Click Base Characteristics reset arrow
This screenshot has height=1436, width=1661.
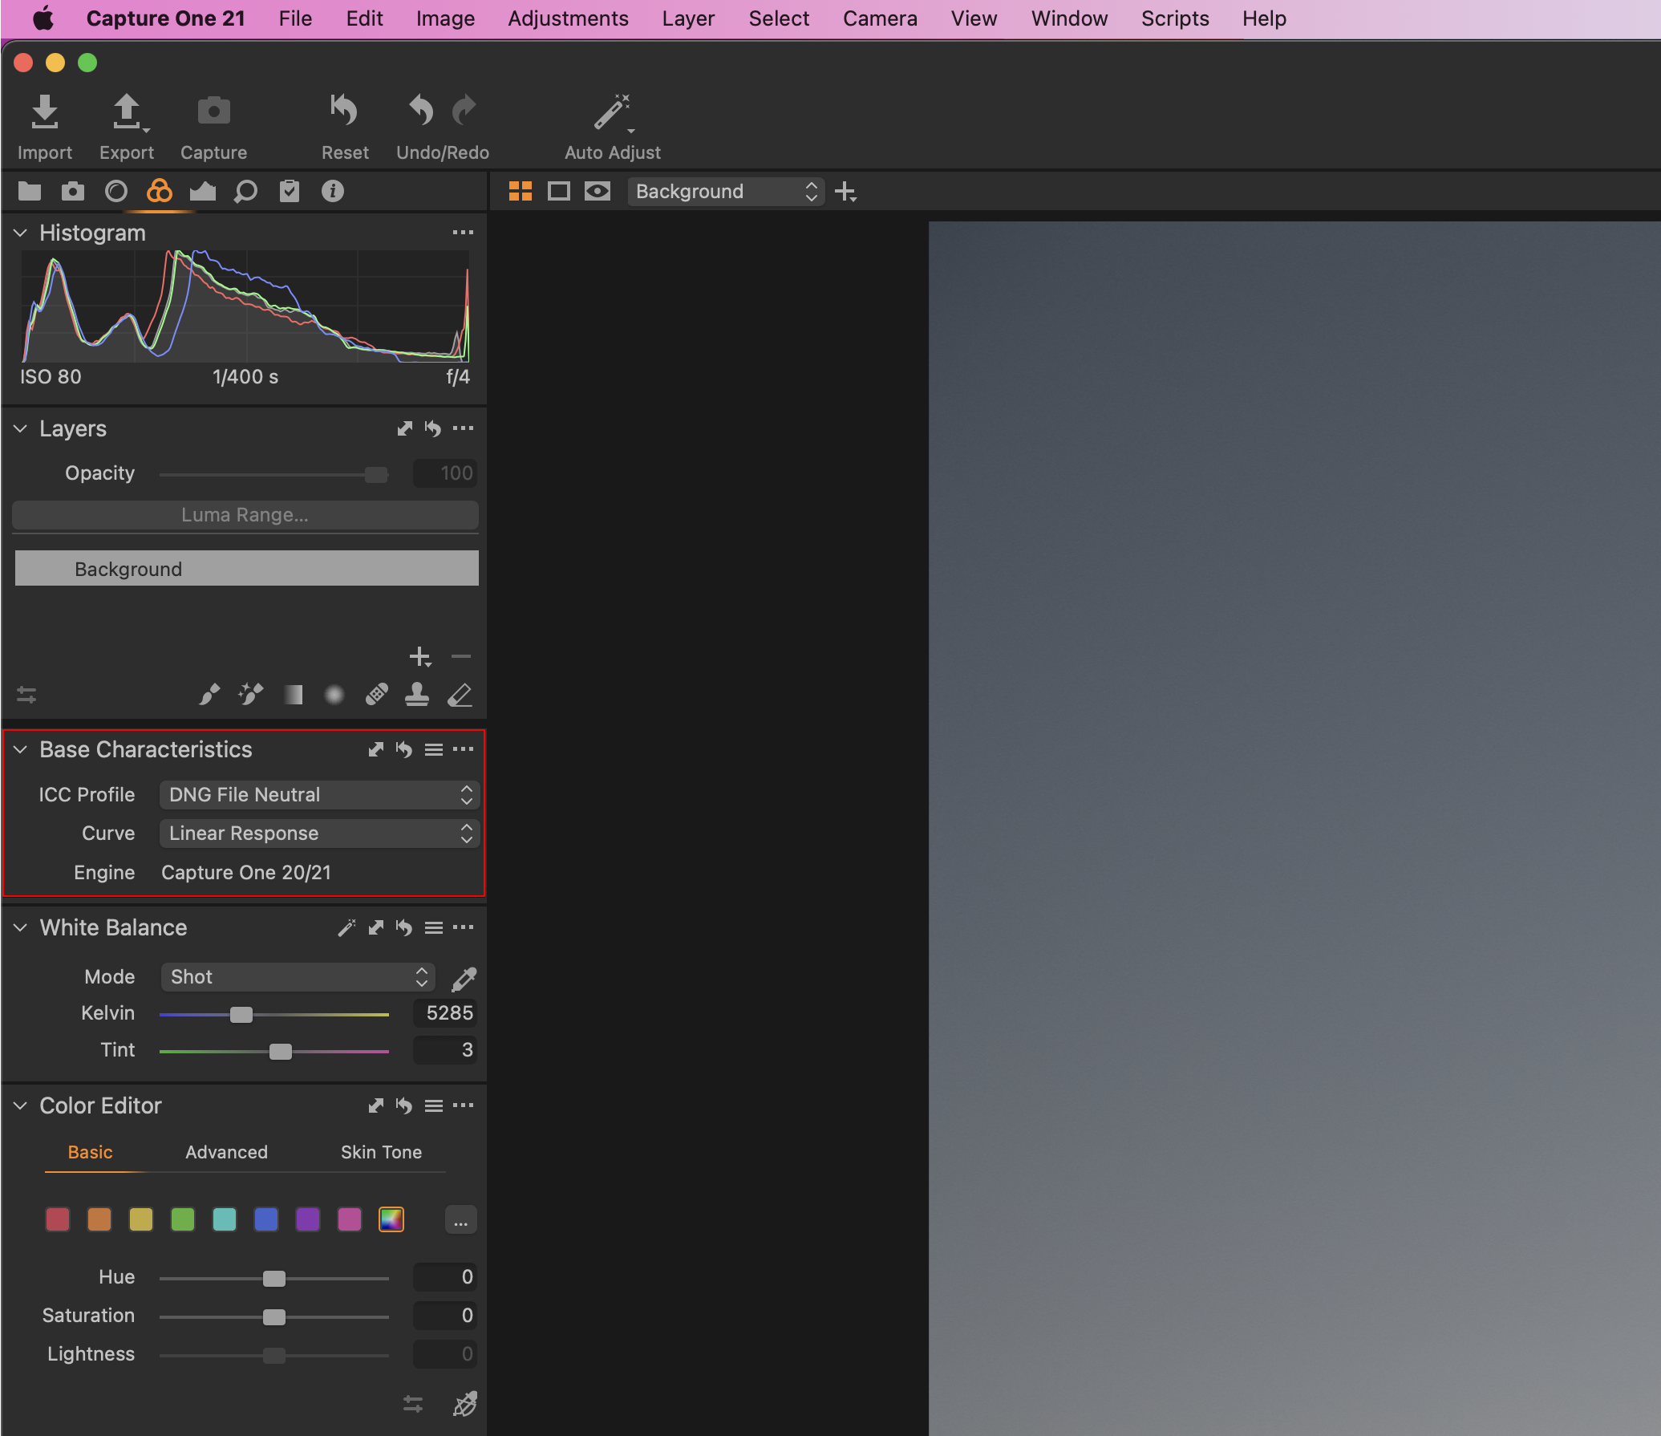point(404,750)
